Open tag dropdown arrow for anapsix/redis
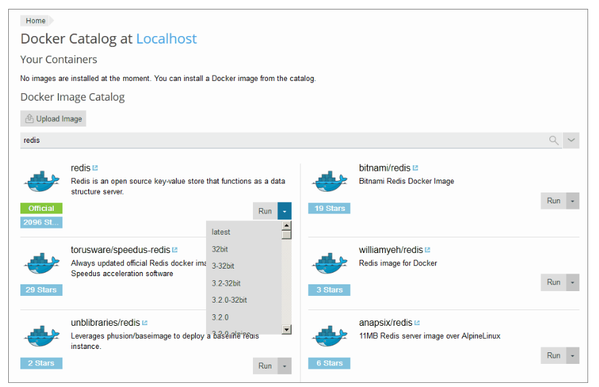 pos(573,356)
